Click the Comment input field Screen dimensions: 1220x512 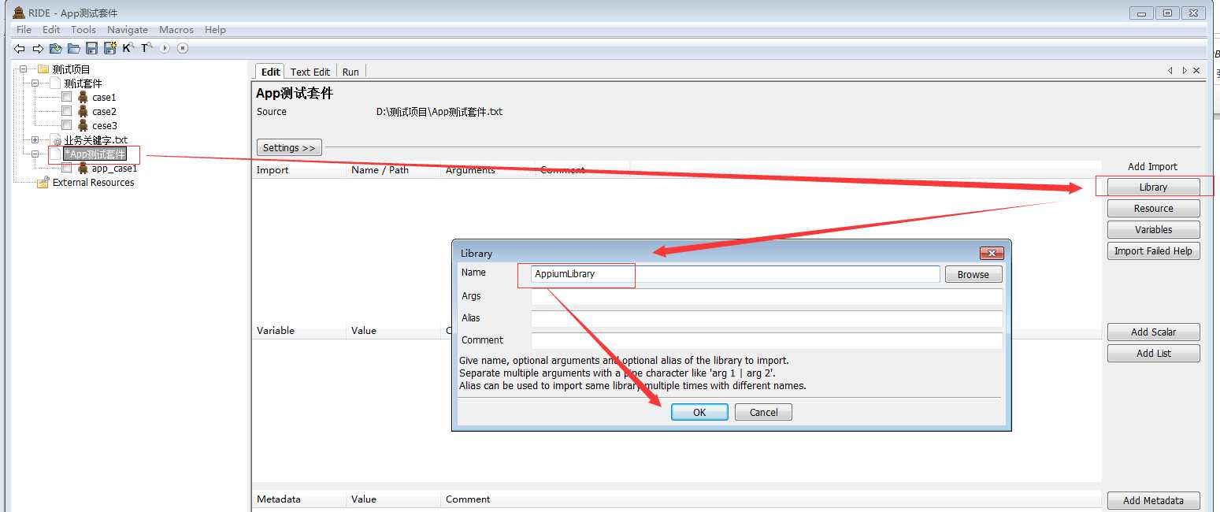(x=767, y=341)
